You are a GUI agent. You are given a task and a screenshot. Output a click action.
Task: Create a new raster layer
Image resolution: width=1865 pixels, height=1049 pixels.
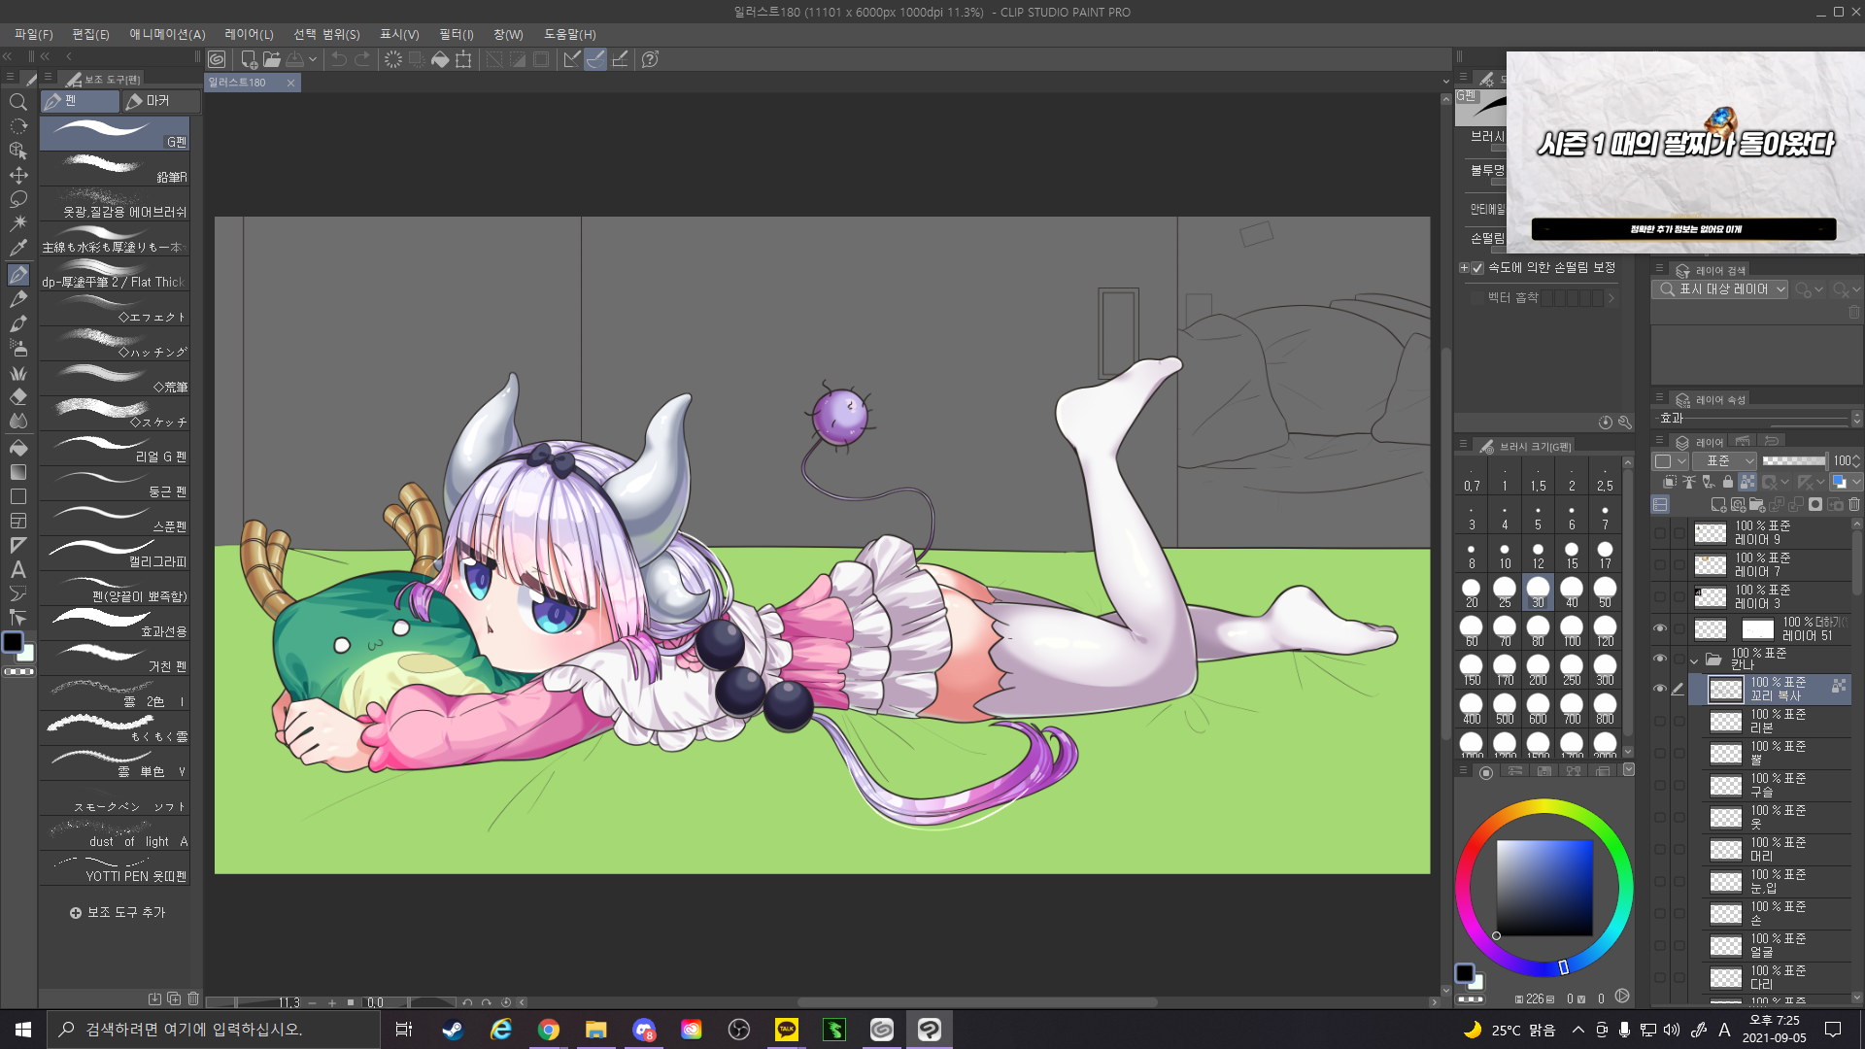click(x=1718, y=504)
